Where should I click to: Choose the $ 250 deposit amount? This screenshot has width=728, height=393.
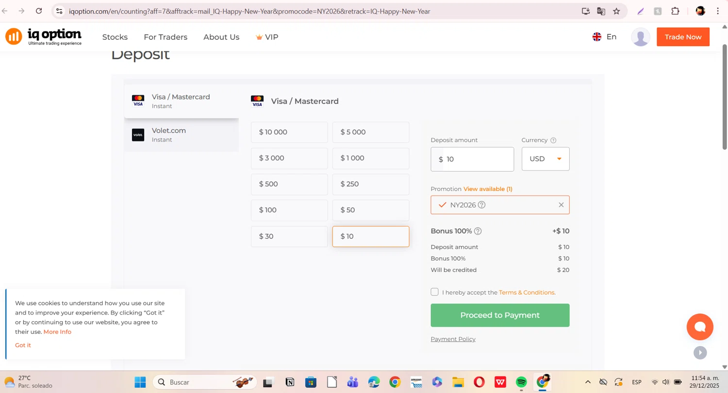(x=371, y=184)
